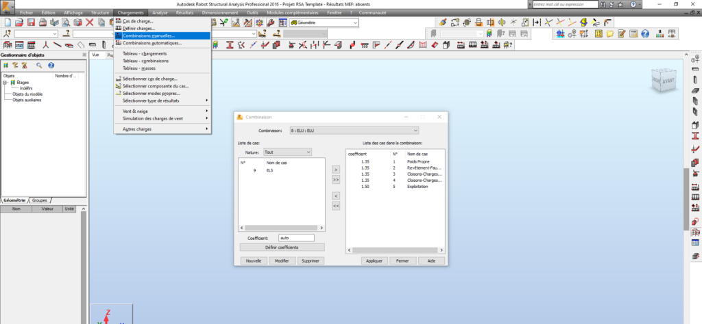Open the yellow folder icon in right toolbar
Screen dimensions: 702x324
(609, 33)
